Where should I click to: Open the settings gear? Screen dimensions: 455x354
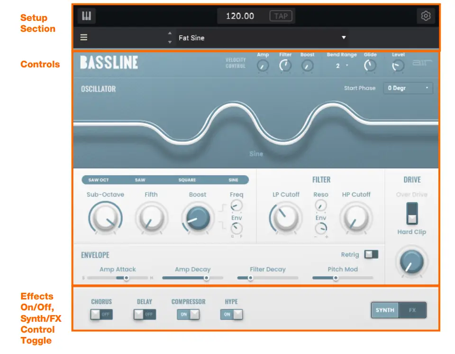point(425,16)
